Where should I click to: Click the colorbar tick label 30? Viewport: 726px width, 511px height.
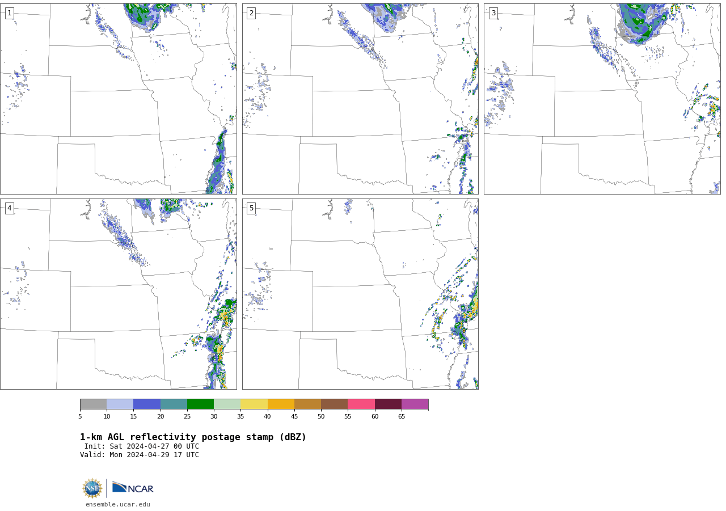214,417
